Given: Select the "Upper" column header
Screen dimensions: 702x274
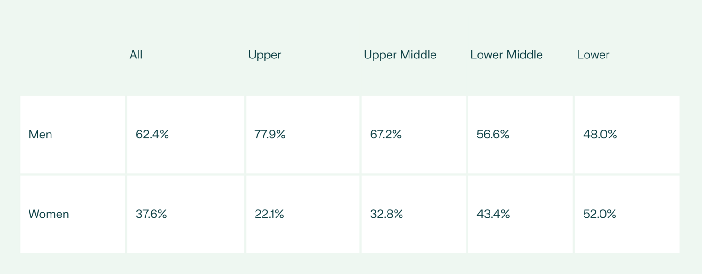Looking at the screenshot, I should coord(264,55).
